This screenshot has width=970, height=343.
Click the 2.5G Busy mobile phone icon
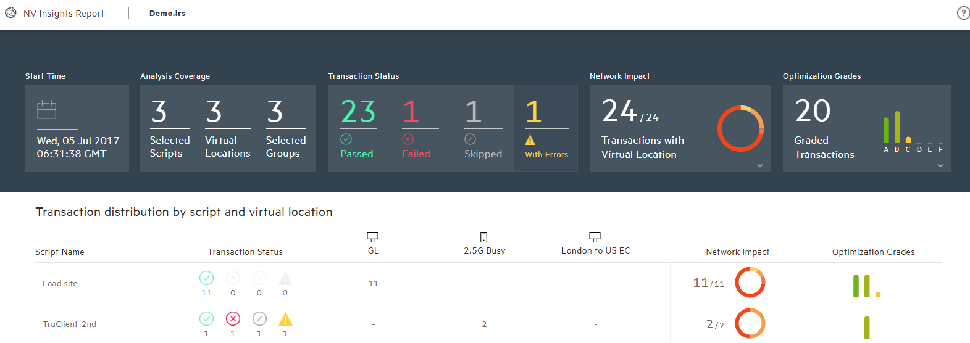[x=483, y=237]
